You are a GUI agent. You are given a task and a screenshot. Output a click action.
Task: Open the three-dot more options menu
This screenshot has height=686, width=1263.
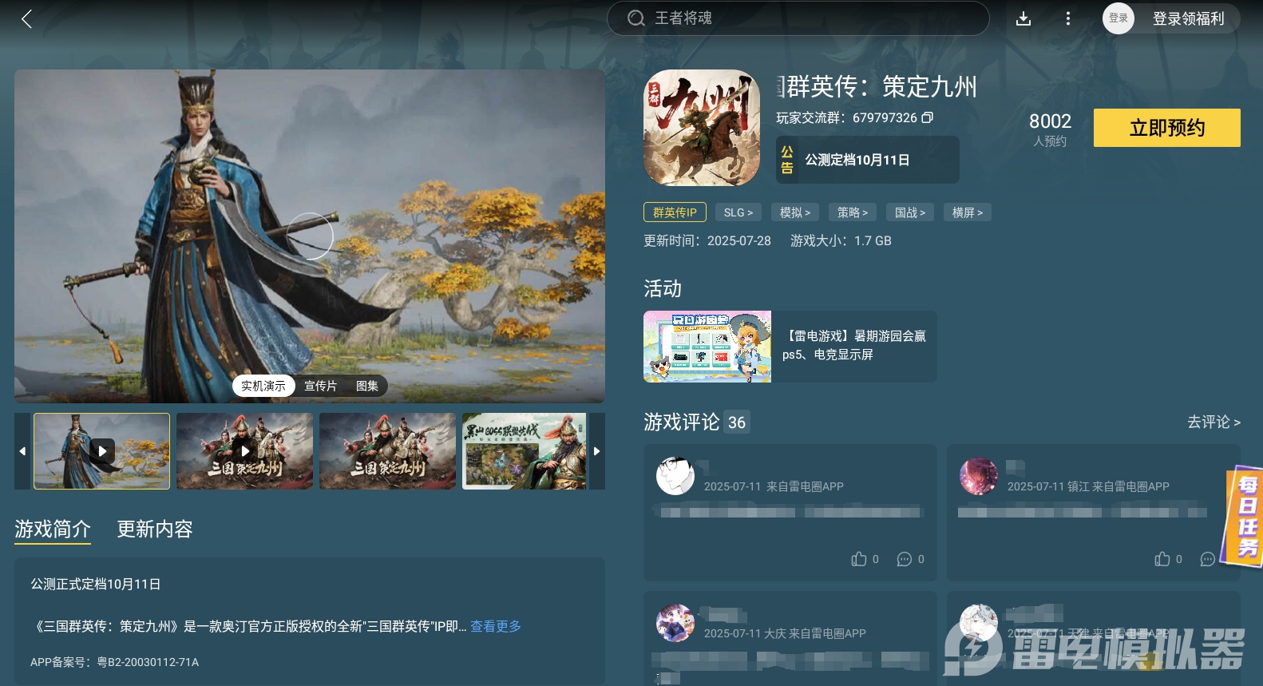[x=1068, y=18]
